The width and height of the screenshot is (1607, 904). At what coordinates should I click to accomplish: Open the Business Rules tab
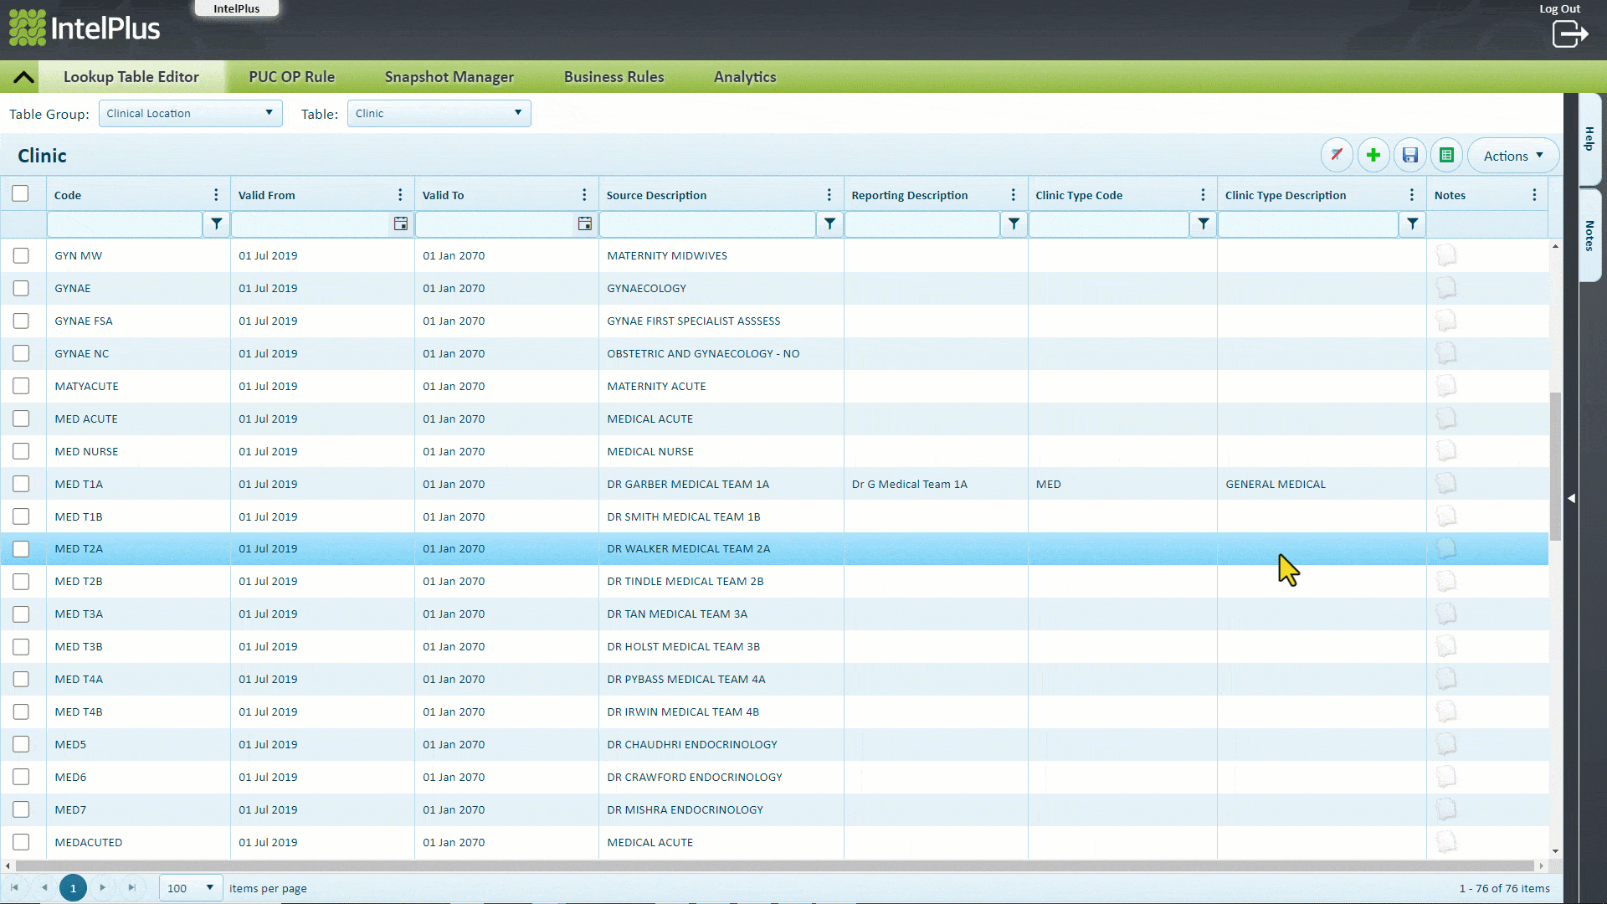(x=614, y=77)
